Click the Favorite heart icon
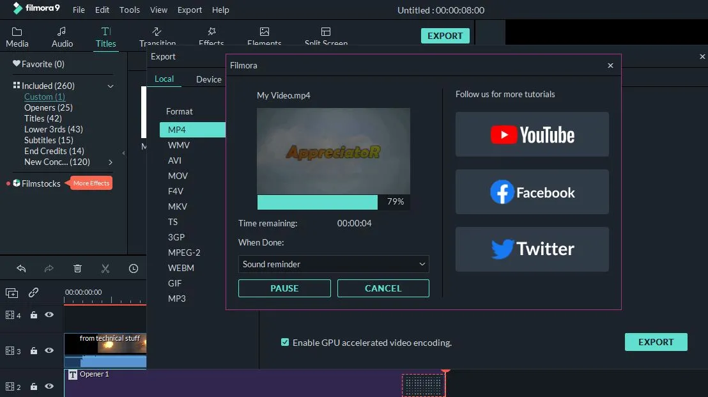 16,64
